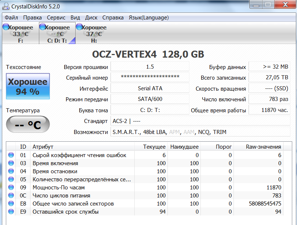The width and height of the screenshot is (297, 225).
Task: Close the CrystalDiskInfo window
Action: (285, 4)
